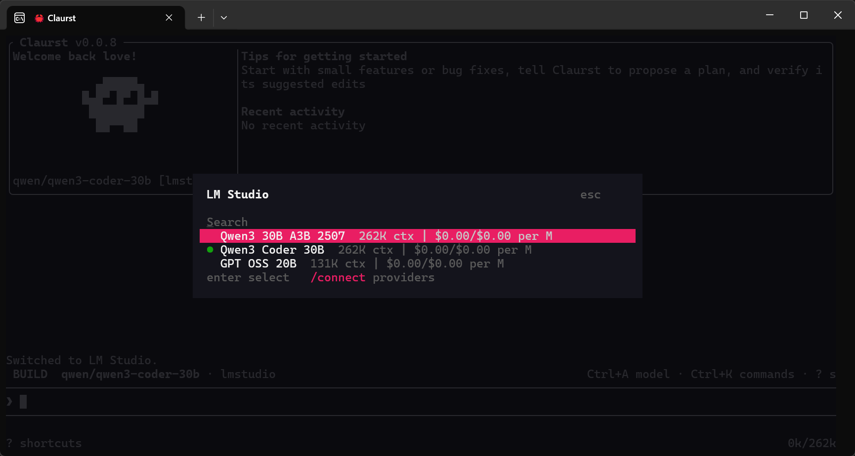The width and height of the screenshot is (855, 456).
Task: Open /connect providers link
Action: (x=372, y=277)
